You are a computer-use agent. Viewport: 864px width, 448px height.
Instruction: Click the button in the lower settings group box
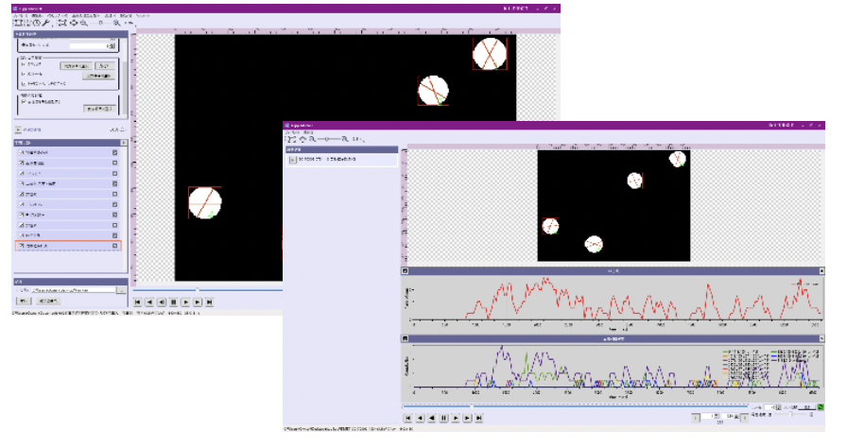pyautogui.click(x=100, y=109)
